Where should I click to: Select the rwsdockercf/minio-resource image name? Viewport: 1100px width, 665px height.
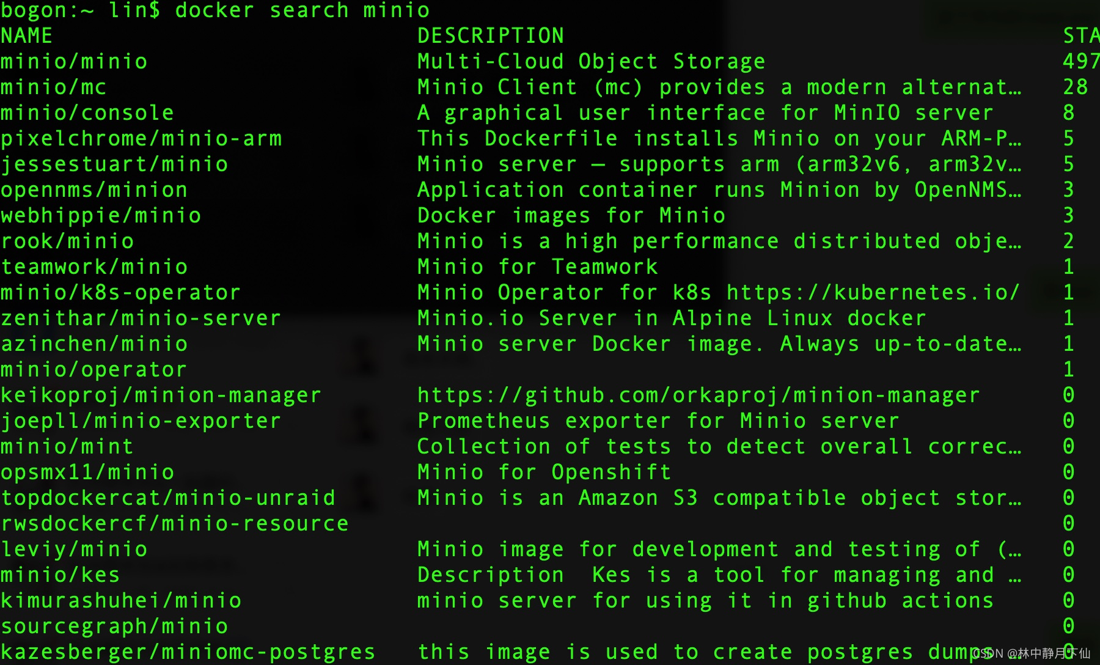coord(175,524)
